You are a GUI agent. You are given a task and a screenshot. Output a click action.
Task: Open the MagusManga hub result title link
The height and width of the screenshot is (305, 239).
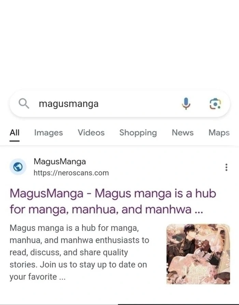pos(113,202)
